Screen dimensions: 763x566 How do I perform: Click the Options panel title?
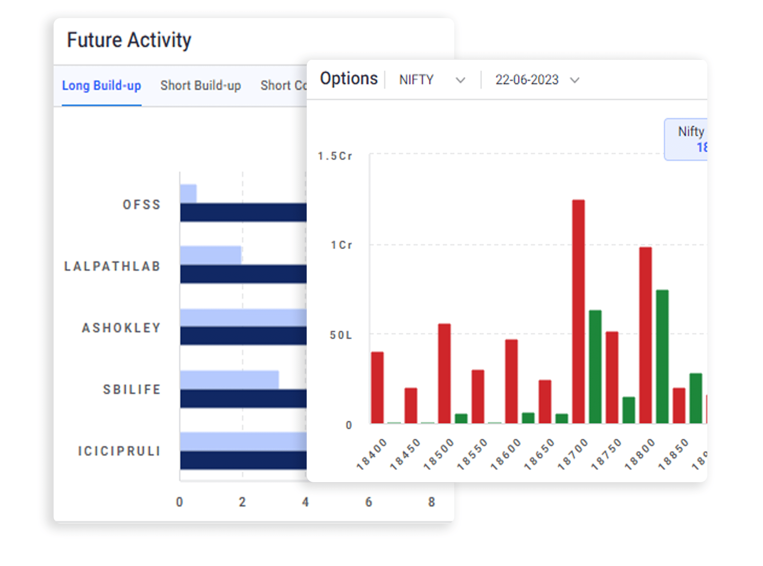(x=349, y=79)
